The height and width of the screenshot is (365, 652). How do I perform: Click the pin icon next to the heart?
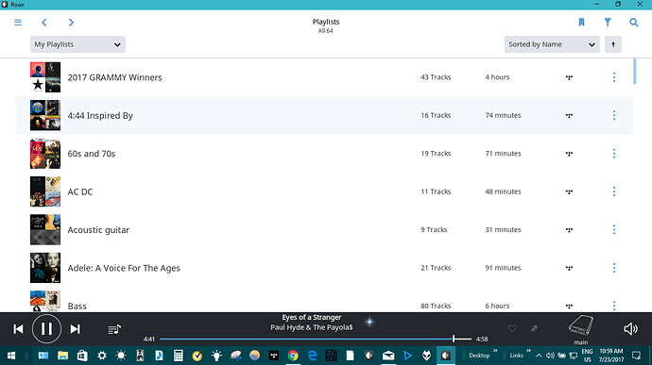coord(534,329)
